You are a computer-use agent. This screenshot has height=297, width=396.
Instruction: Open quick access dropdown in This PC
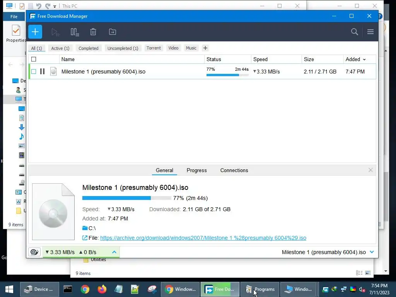point(55,6)
